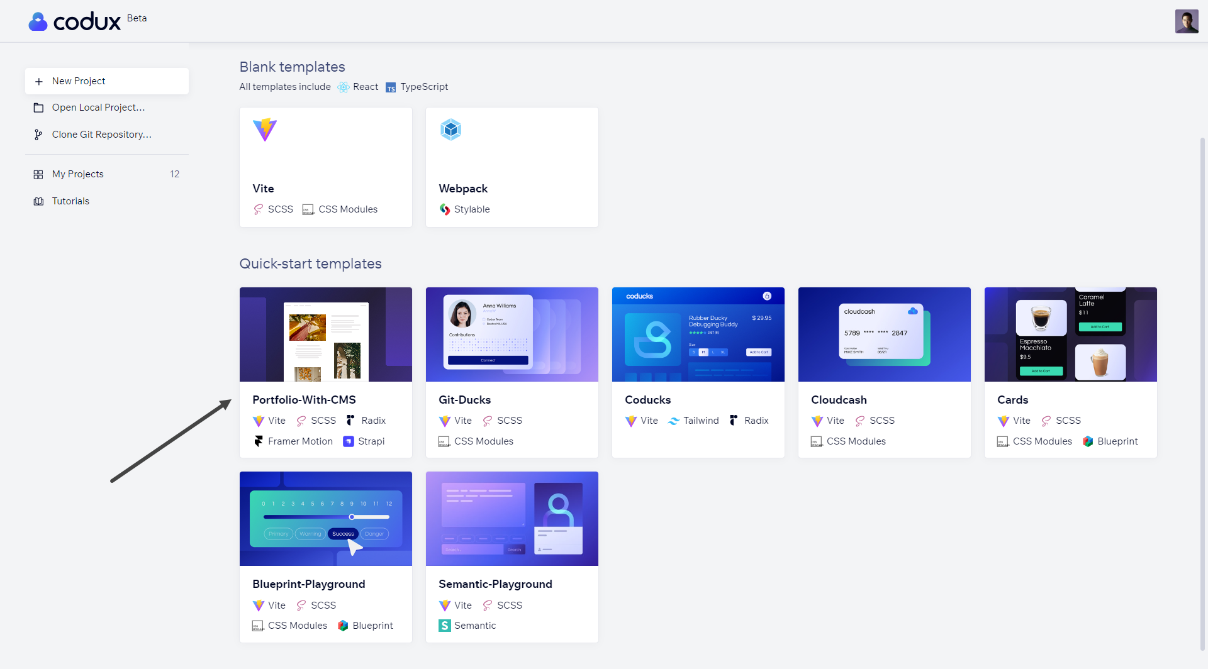This screenshot has width=1208, height=669.
Task: Click the SCSS icon on blank Vite card
Action: [259, 209]
